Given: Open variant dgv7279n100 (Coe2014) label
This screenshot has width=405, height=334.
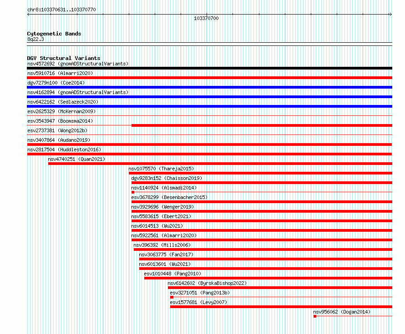Looking at the screenshot, I should click(56, 83).
